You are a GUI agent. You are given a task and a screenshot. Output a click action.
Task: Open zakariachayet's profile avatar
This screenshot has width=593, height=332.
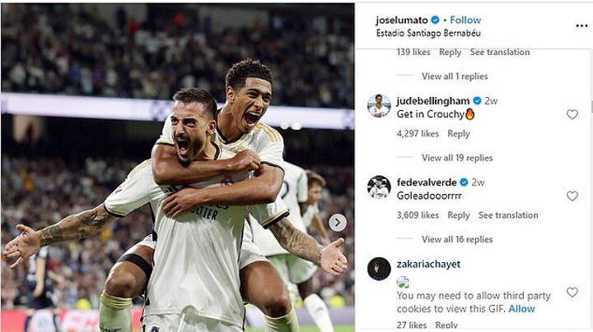click(379, 269)
